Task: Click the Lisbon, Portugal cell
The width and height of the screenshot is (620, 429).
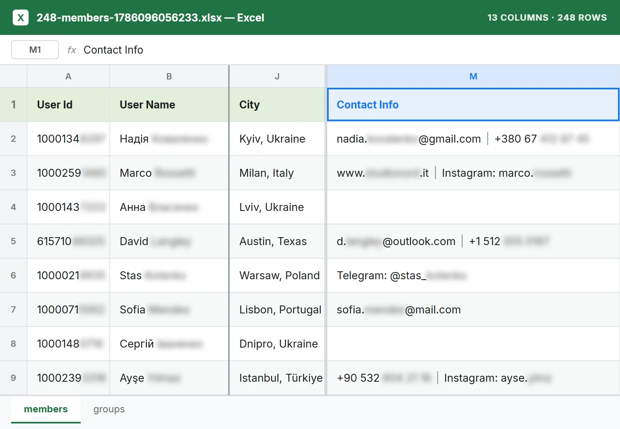Action: click(277, 309)
